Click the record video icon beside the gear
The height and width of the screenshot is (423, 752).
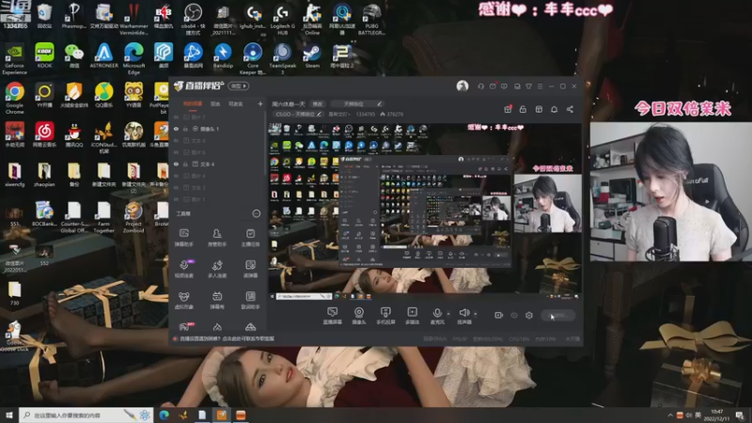(498, 315)
